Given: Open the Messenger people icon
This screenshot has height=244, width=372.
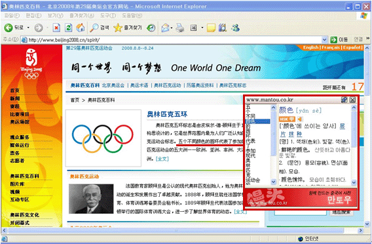Looking at the screenshot, I should pyautogui.click(x=236, y=28).
